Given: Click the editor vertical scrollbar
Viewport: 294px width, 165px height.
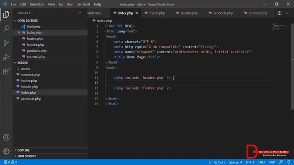Looking at the screenshot, I should coord(292,66).
